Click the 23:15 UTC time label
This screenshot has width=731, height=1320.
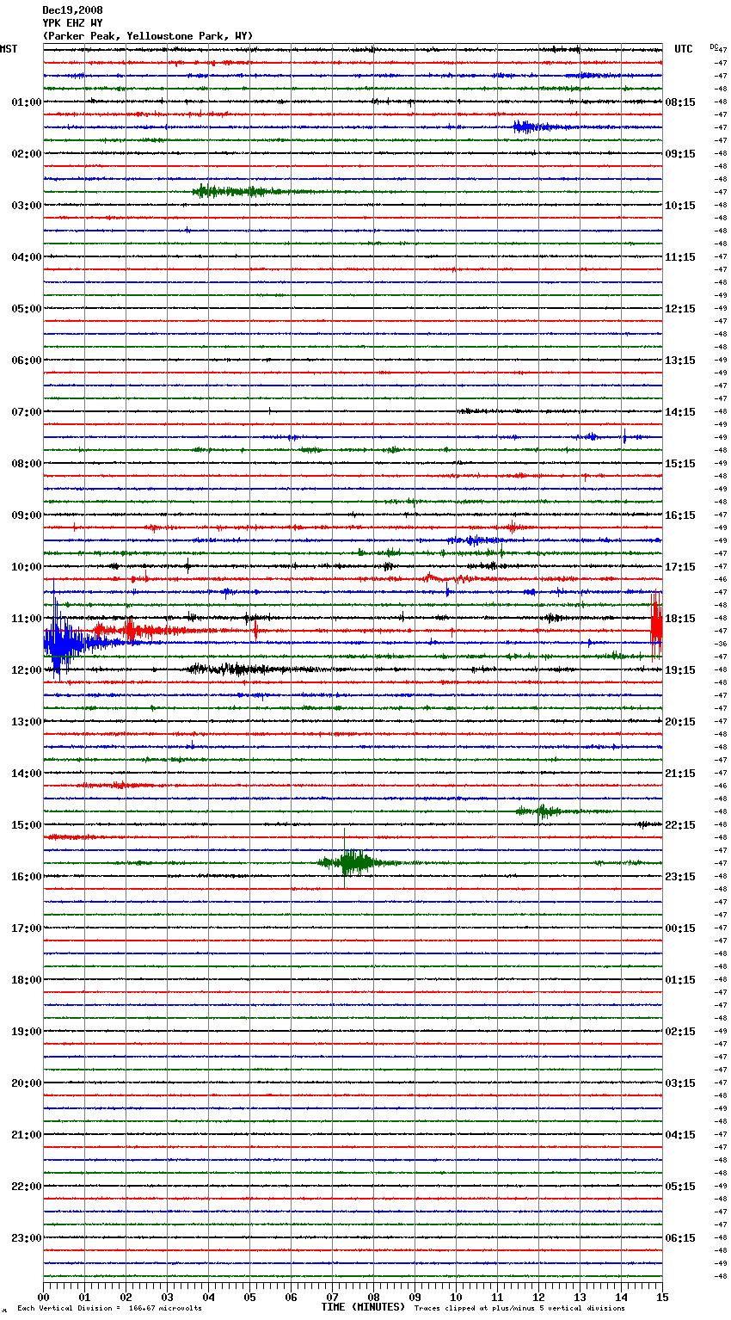point(680,877)
